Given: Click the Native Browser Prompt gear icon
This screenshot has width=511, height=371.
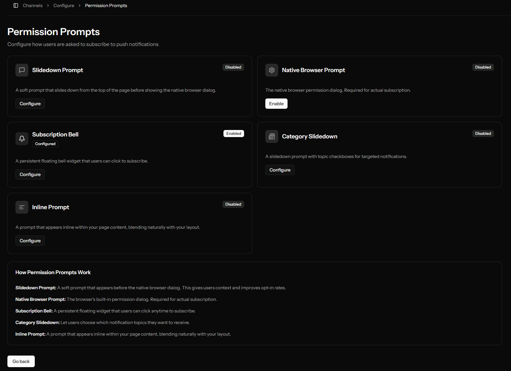Looking at the screenshot, I should click(x=272, y=70).
